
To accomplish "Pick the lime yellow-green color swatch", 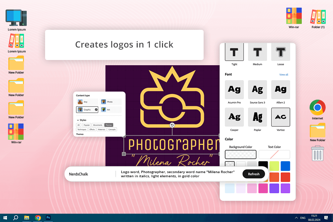I will [x=274, y=166].
